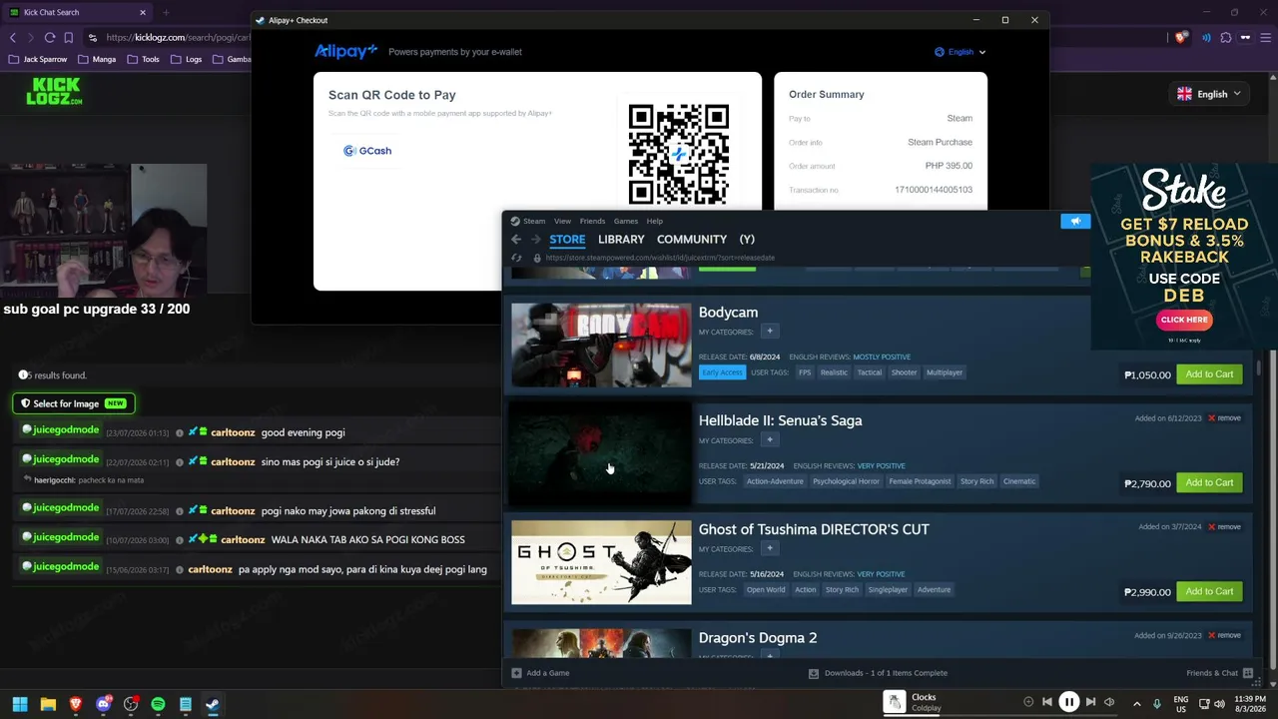Add category plus button for Hellblade II
Viewport: 1278px width, 719px height.
[x=769, y=440]
